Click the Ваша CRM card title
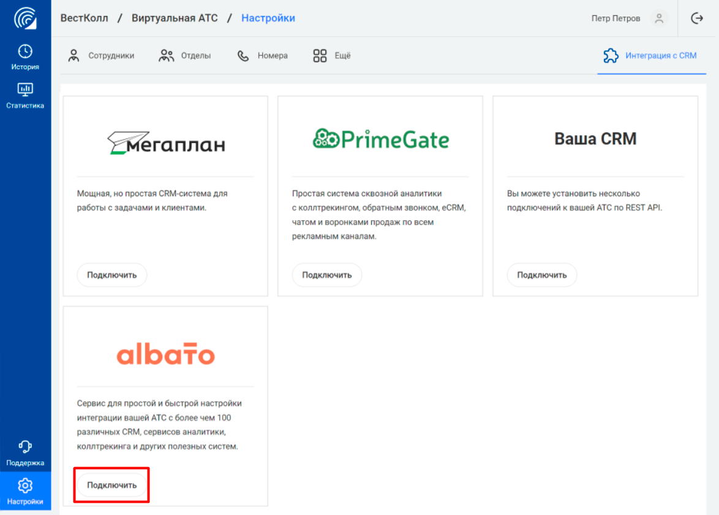This screenshot has width=719, height=515. tap(595, 139)
